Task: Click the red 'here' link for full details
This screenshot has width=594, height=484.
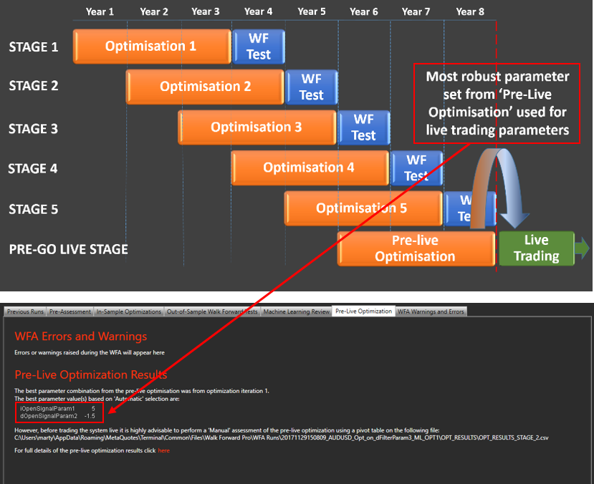Action: (163, 450)
